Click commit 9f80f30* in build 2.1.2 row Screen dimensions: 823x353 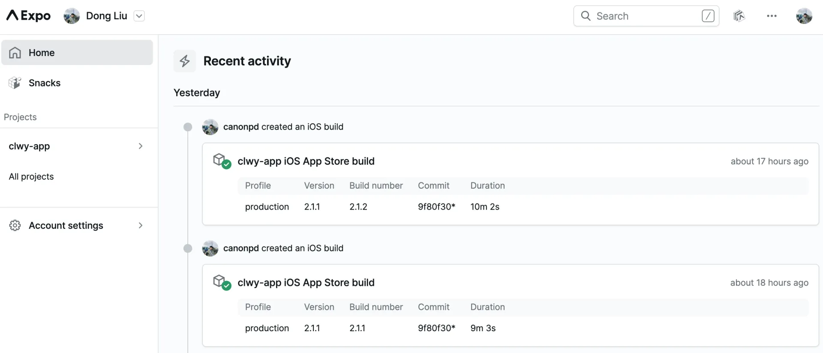click(437, 207)
